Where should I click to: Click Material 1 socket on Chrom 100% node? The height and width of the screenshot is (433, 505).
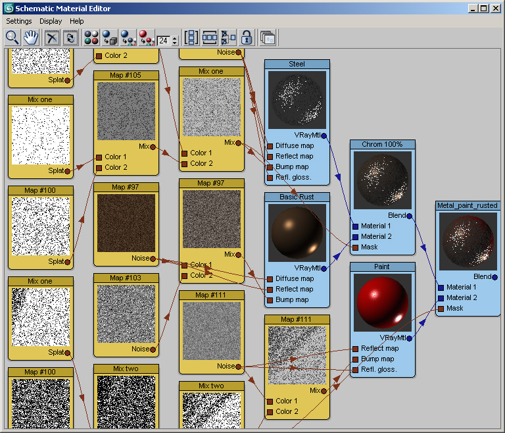coord(355,226)
